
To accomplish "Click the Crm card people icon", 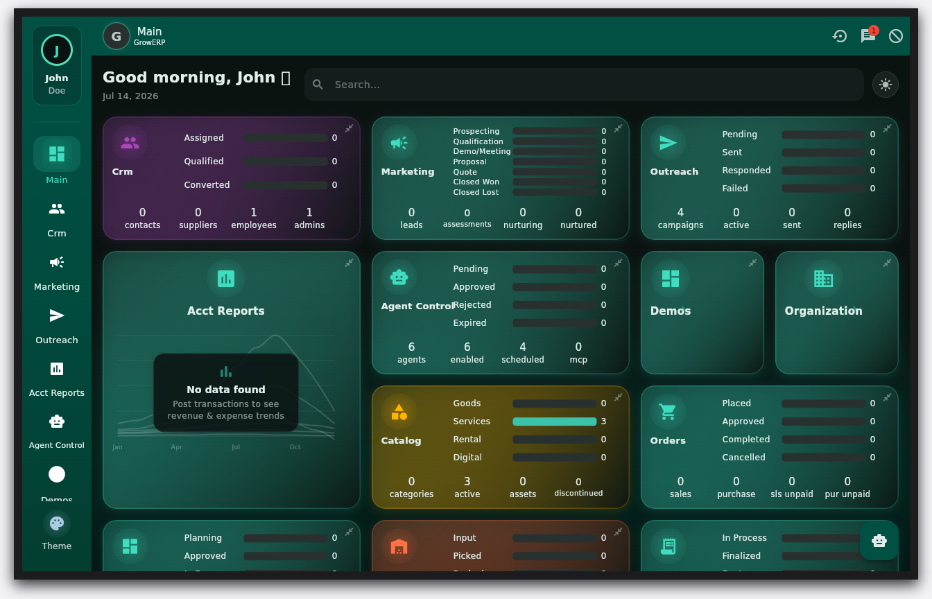I will pos(130,143).
